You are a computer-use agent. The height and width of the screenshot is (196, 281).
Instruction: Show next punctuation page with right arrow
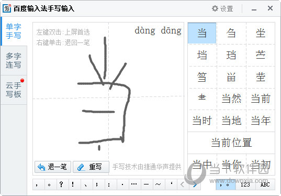[x=195, y=184]
